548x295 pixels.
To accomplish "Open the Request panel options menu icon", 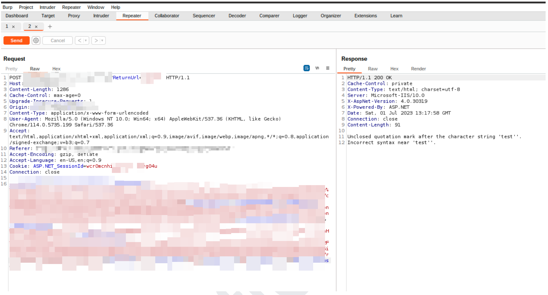I will [x=328, y=68].
